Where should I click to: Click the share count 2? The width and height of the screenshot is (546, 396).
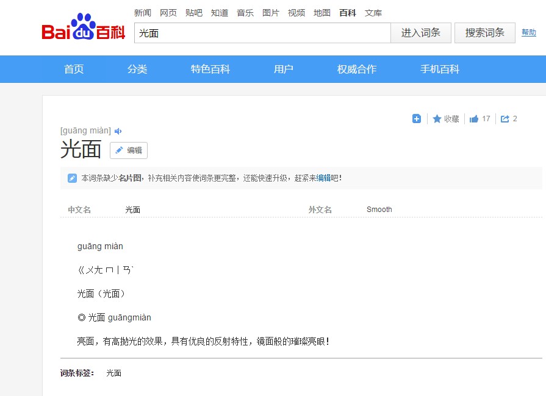[515, 119]
